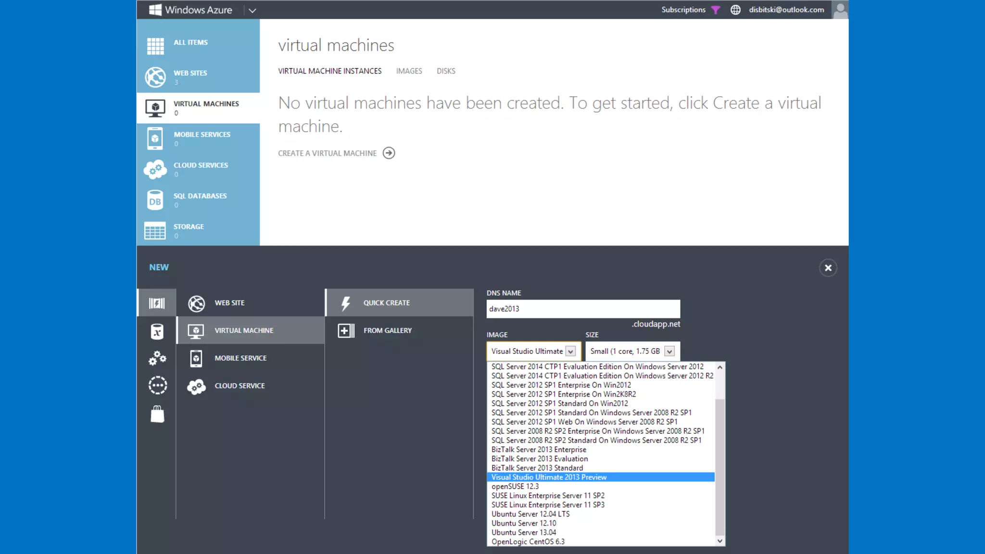Screen dimensions: 985x554
Task: Choose Ubuntu Server 13.04 from list
Action: pos(523,532)
